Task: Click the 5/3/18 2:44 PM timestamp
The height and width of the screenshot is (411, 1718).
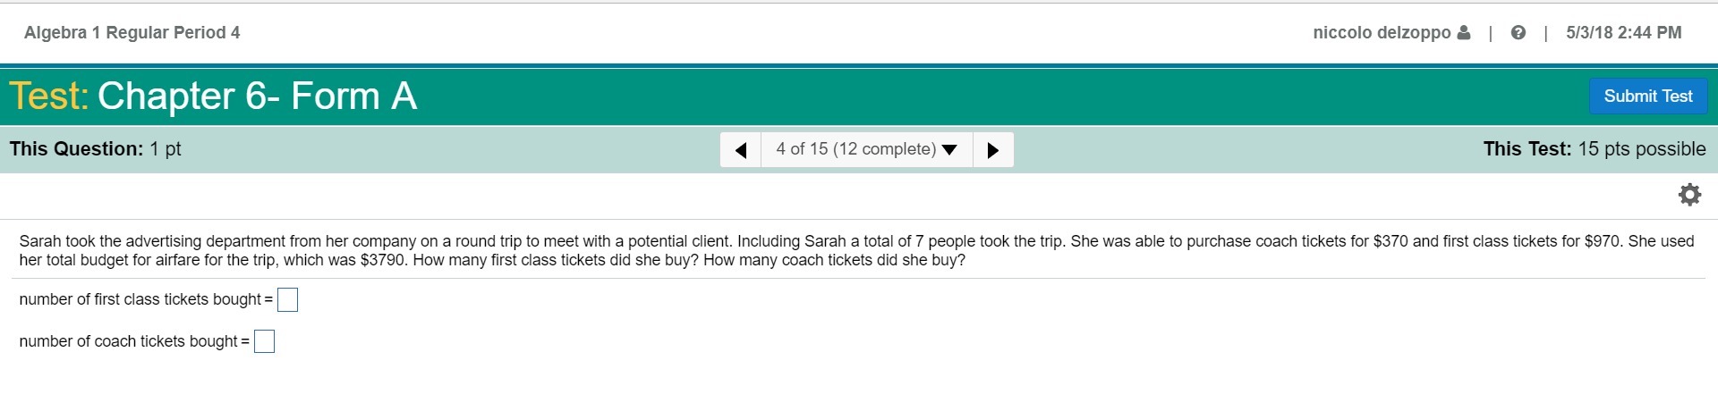Action: pyautogui.click(x=1623, y=33)
